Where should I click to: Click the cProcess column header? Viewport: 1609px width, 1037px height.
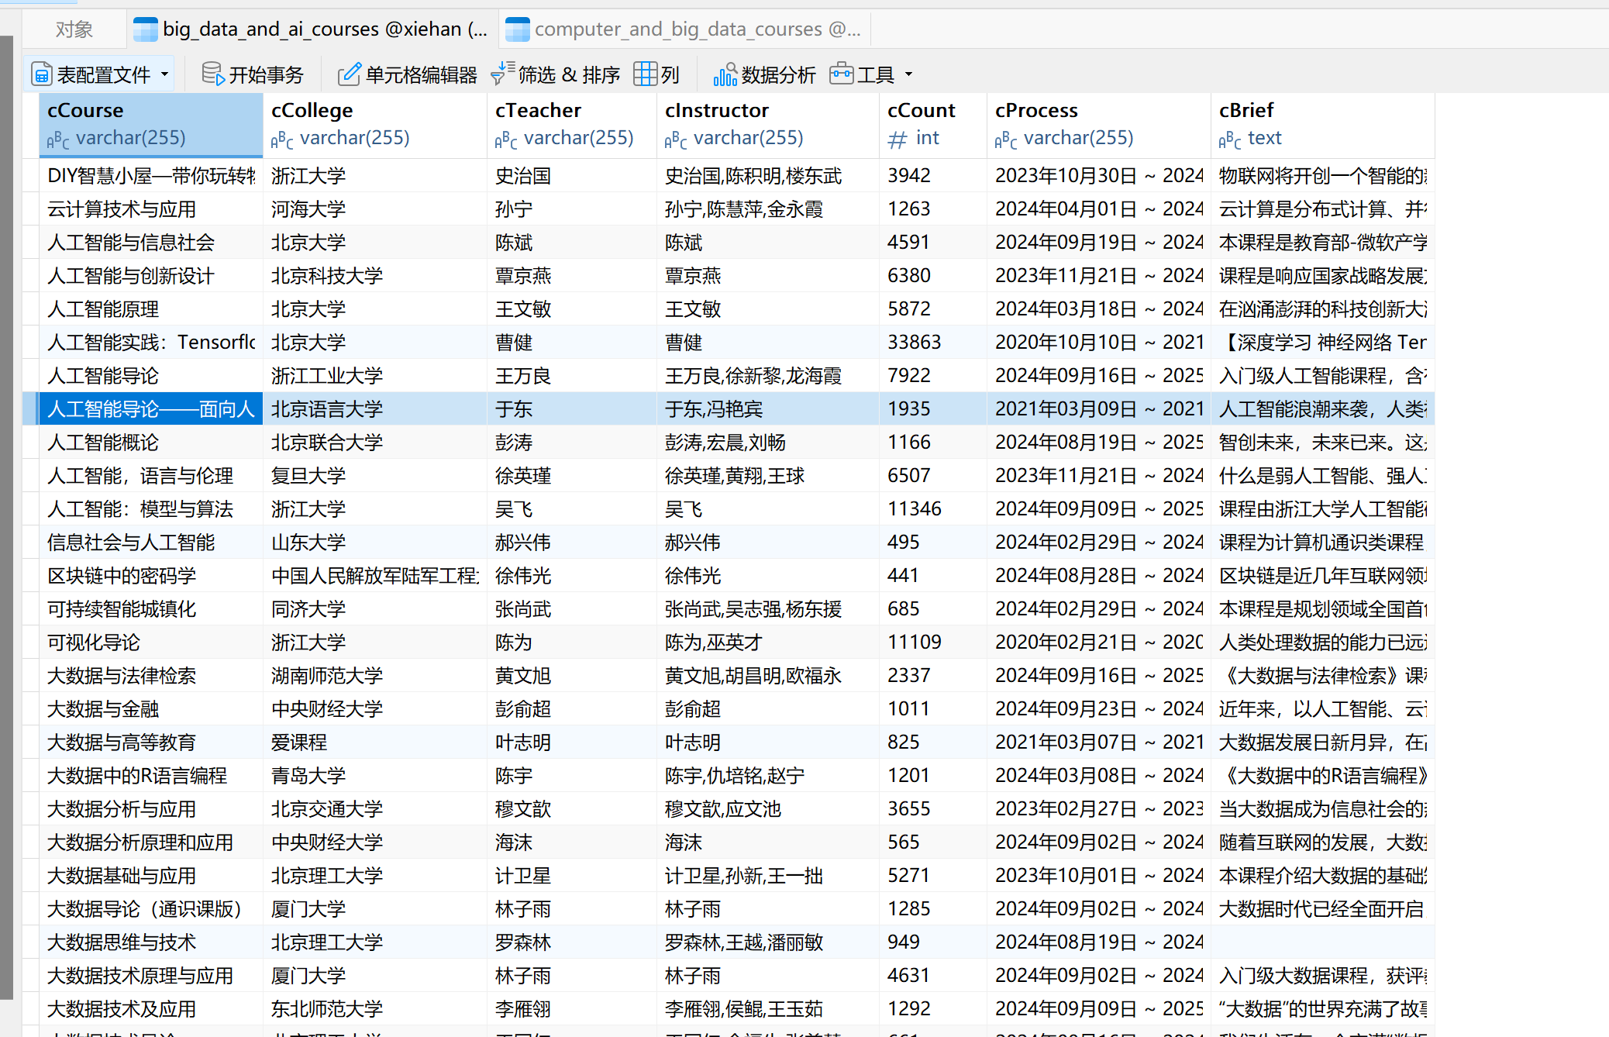tap(1099, 124)
